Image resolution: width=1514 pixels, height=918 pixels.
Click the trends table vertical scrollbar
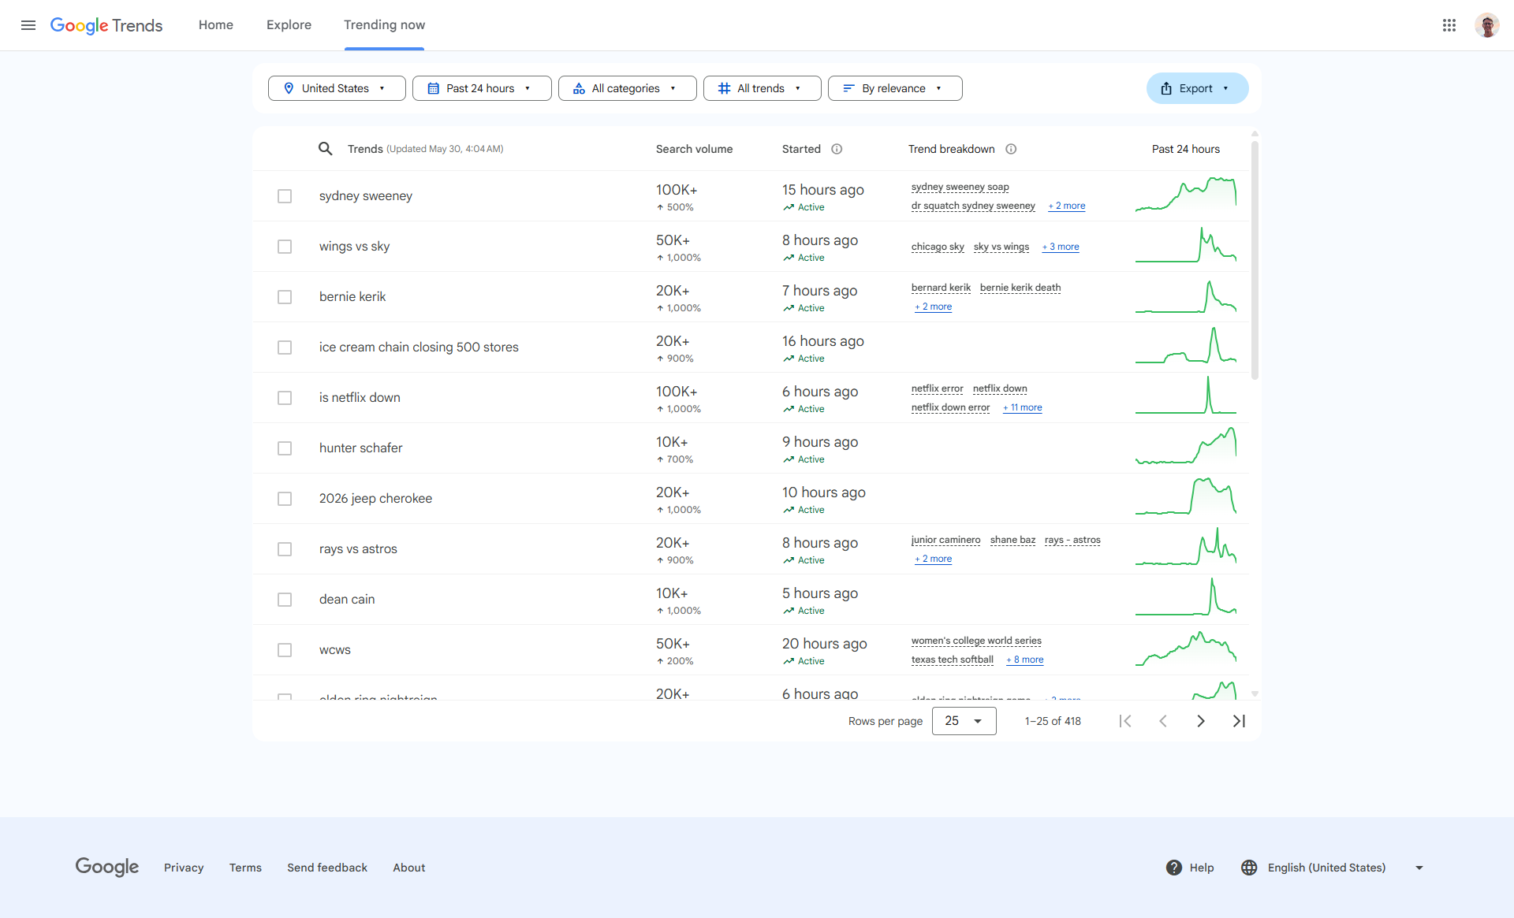pos(1255,260)
